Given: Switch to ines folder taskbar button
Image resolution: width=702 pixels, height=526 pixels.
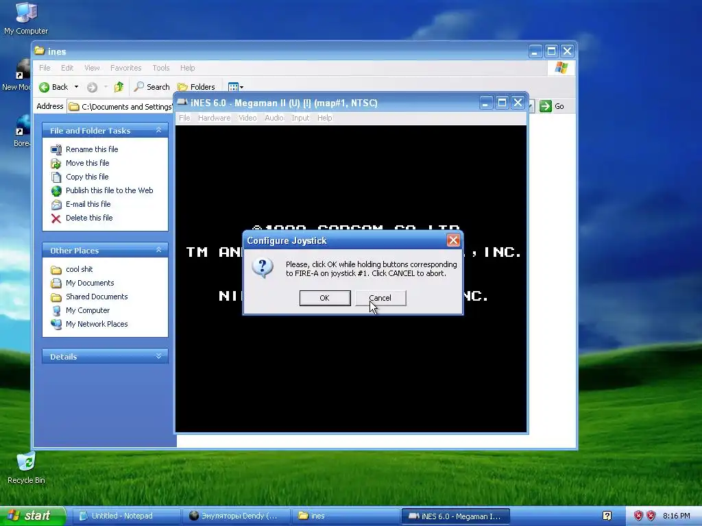Looking at the screenshot, I should pyautogui.click(x=346, y=516).
